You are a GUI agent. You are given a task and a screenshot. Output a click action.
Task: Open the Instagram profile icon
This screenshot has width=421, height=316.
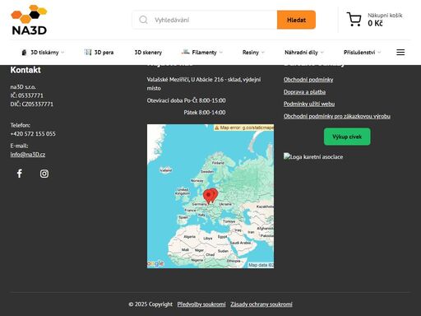pyautogui.click(x=44, y=174)
